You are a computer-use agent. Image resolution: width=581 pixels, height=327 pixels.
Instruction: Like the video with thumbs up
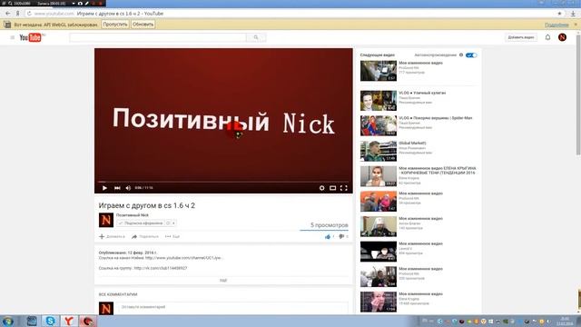point(329,236)
